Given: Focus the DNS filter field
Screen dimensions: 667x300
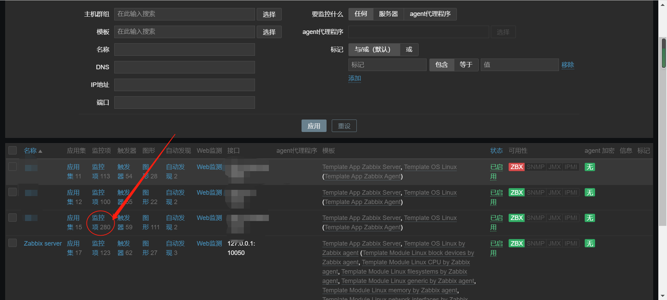Looking at the screenshot, I should 184,67.
